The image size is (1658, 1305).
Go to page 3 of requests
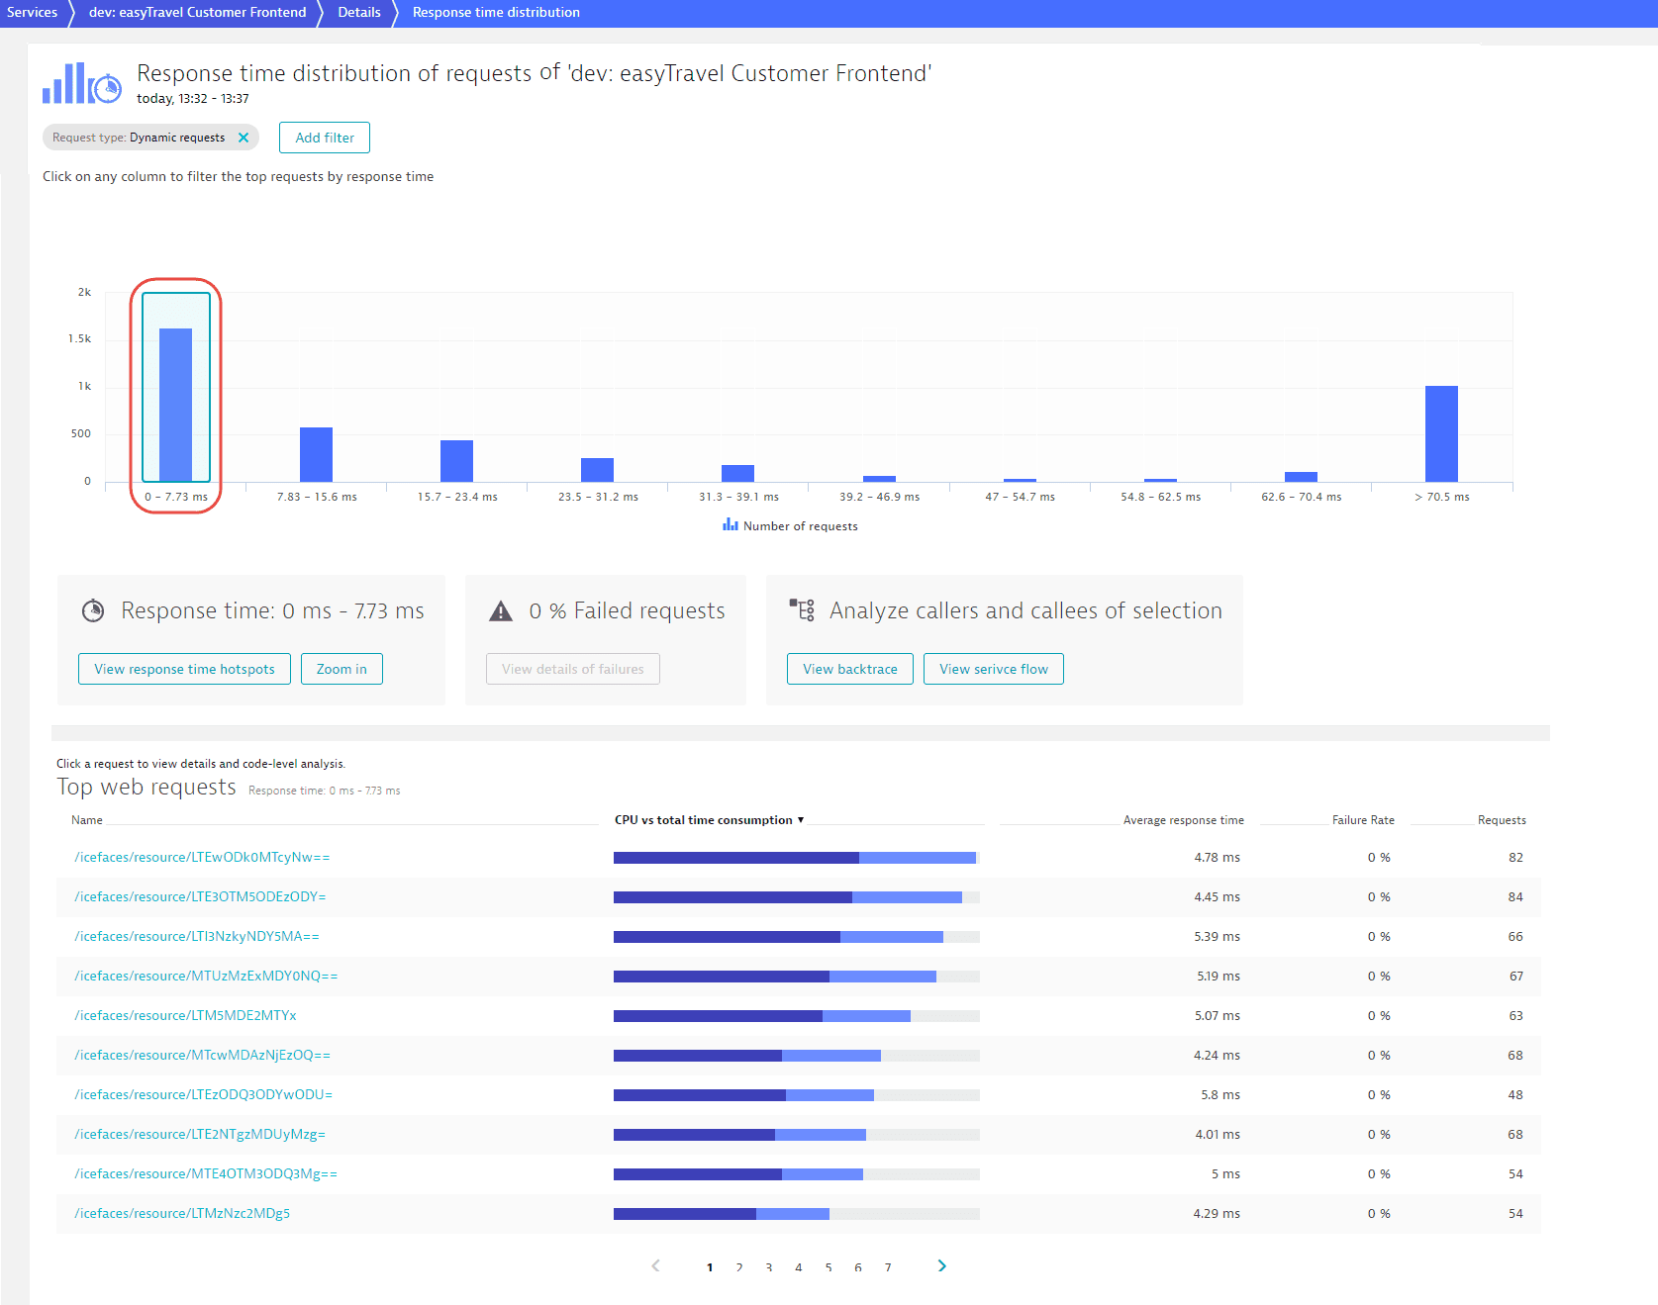(769, 1267)
